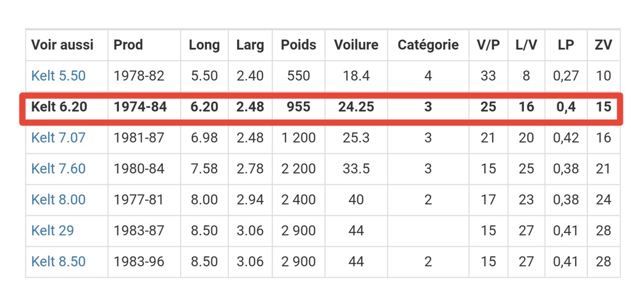Open the Kelt 8.00 link
Viewport: 632px width, 289px height.
[59, 199]
